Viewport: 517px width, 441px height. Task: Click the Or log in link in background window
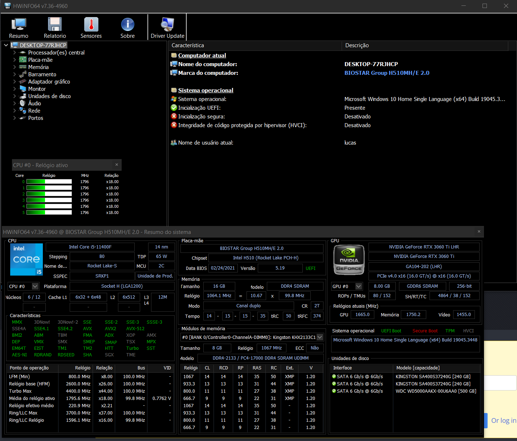pos(504,421)
